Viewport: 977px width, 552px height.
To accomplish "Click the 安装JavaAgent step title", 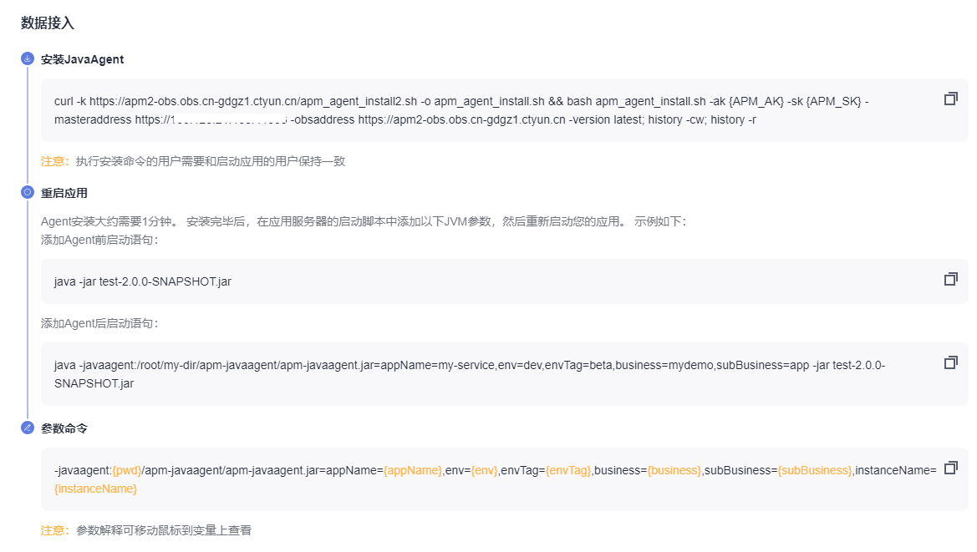I will point(83,59).
